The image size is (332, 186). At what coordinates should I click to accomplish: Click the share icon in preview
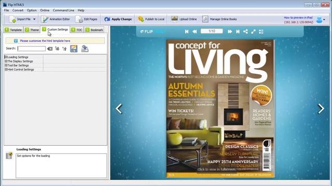245,32
